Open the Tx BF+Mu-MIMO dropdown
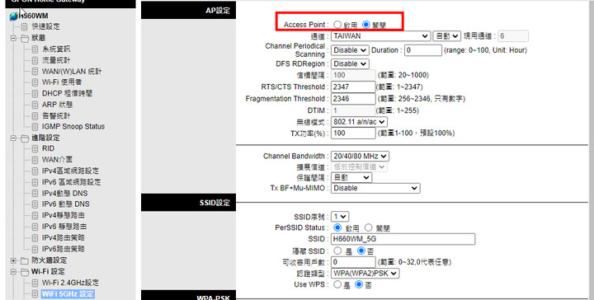This screenshot has width=594, height=300. point(375,188)
